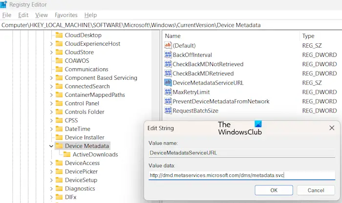Open the Favorites menu
The width and height of the screenshot is (342, 203).
(x=66, y=15)
